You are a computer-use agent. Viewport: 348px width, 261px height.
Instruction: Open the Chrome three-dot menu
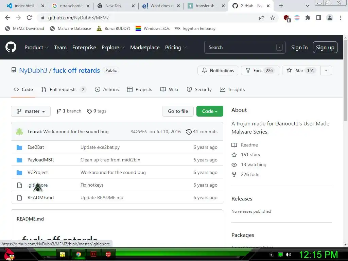click(x=341, y=18)
